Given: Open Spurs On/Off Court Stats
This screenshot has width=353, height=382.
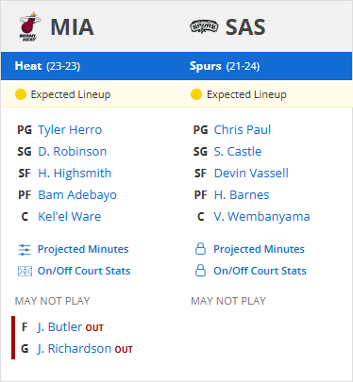Looking at the screenshot, I should coord(260,271).
